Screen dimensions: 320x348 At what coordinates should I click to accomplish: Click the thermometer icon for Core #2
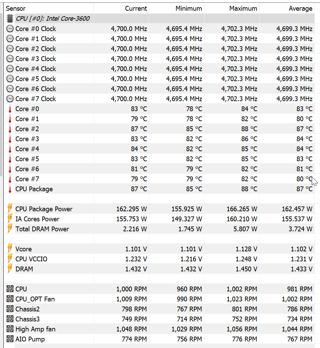click(x=10, y=129)
